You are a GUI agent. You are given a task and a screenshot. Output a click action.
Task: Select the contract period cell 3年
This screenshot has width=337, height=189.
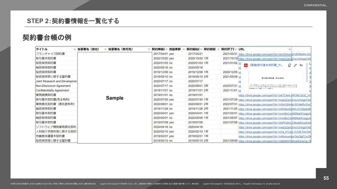(x=212, y=86)
